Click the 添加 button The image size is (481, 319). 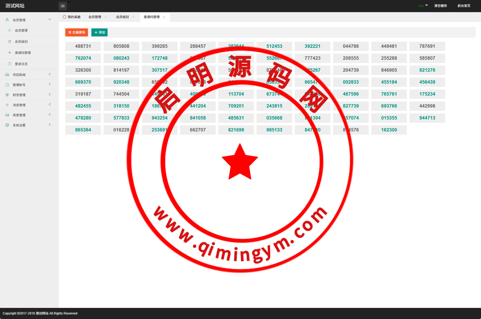[x=99, y=32]
